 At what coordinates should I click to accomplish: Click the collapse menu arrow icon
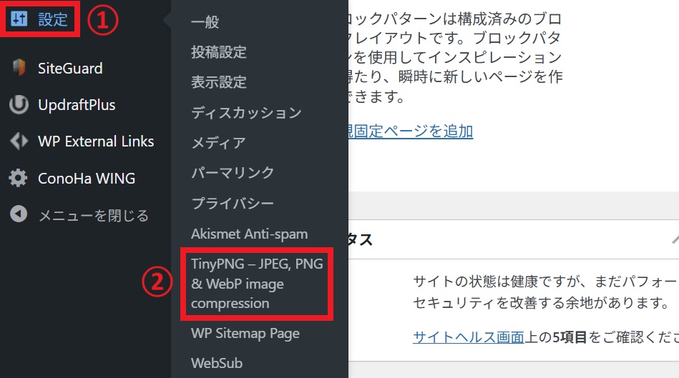click(19, 214)
